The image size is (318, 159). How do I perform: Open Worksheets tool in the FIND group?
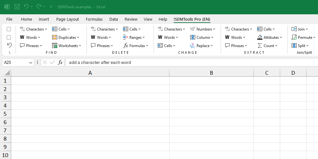(67, 45)
